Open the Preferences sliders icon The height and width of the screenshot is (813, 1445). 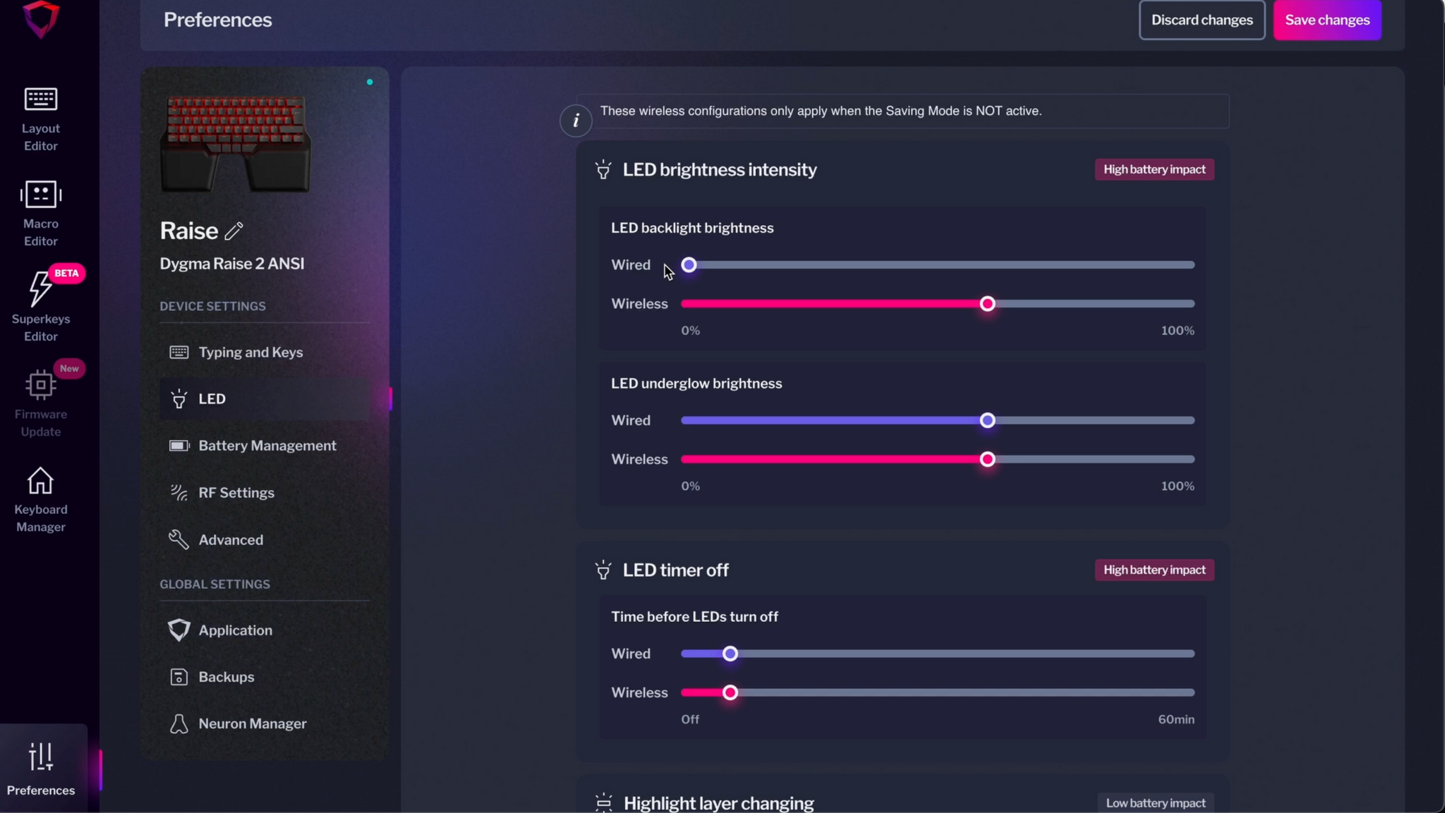click(41, 757)
